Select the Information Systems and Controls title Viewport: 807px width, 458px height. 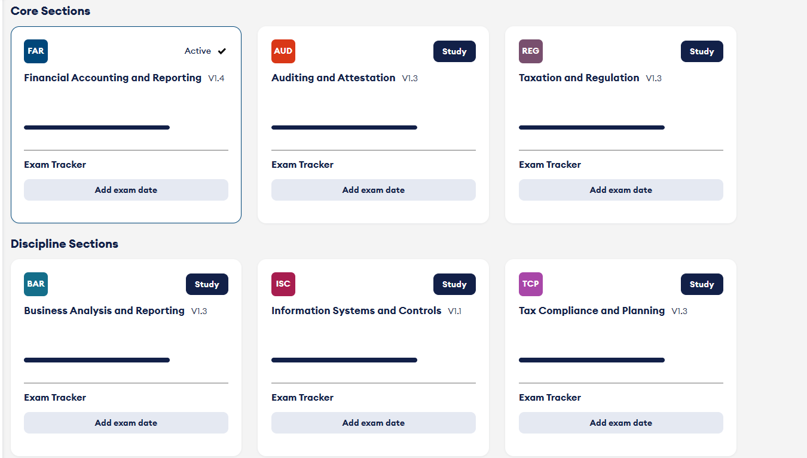coord(356,311)
